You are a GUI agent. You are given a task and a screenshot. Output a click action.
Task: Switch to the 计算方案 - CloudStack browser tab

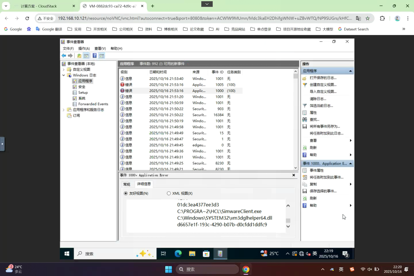(45, 6)
